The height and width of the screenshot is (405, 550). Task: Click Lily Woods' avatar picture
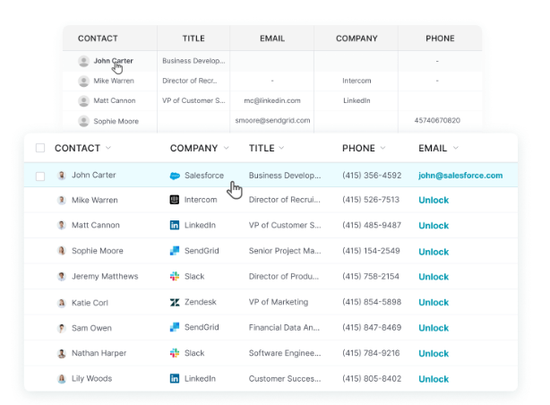(x=61, y=379)
